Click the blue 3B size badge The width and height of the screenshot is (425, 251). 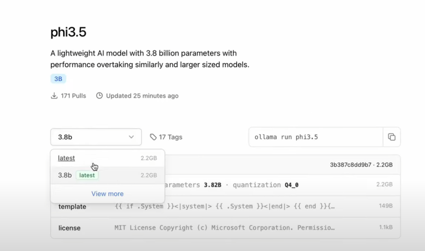point(58,79)
